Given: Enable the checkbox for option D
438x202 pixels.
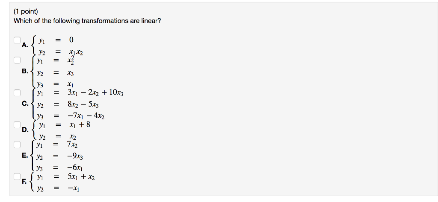Looking at the screenshot, I should coord(17,124).
